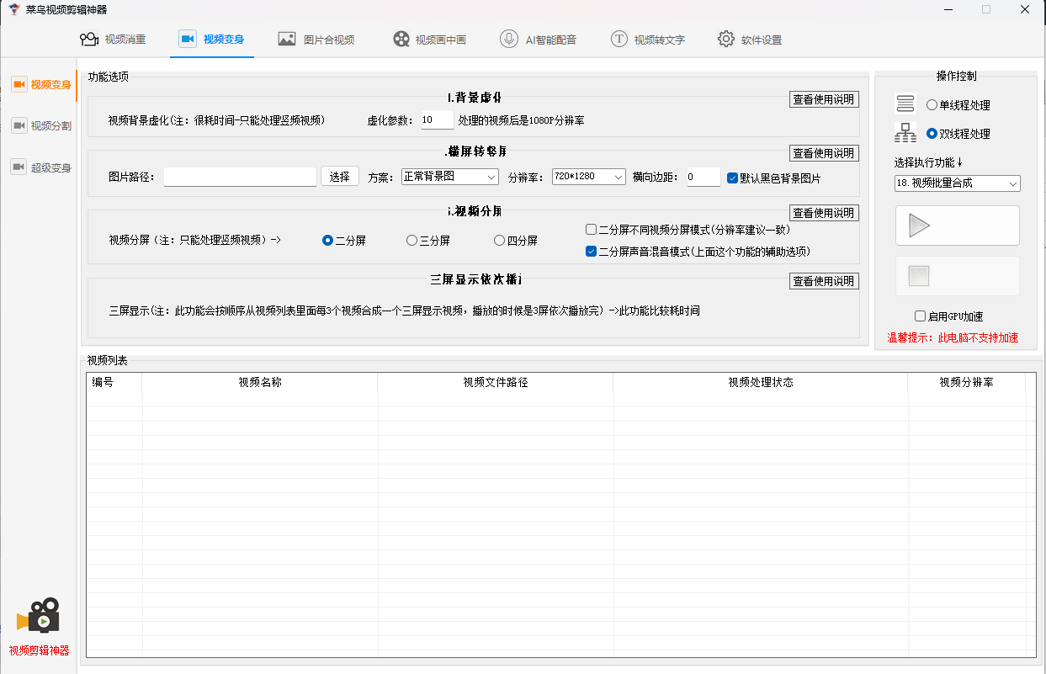Click the 图片合视频 picture icon

[287, 40]
